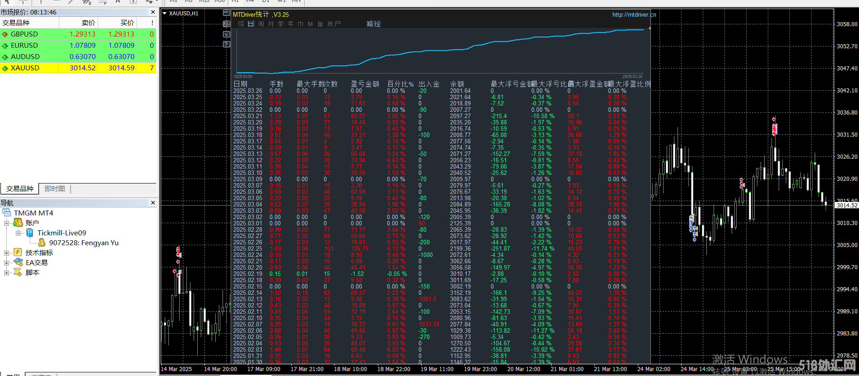Minimize the MTDriver statistics panel
This screenshot has width=859, height=376.
(227, 13)
